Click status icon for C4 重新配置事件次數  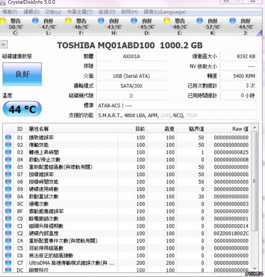coord(8,241)
